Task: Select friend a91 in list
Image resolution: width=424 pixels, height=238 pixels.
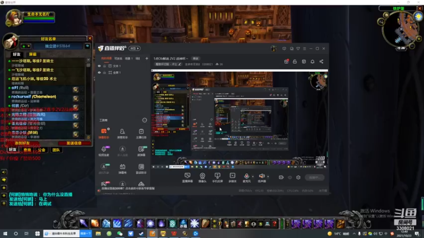Action: point(44,89)
